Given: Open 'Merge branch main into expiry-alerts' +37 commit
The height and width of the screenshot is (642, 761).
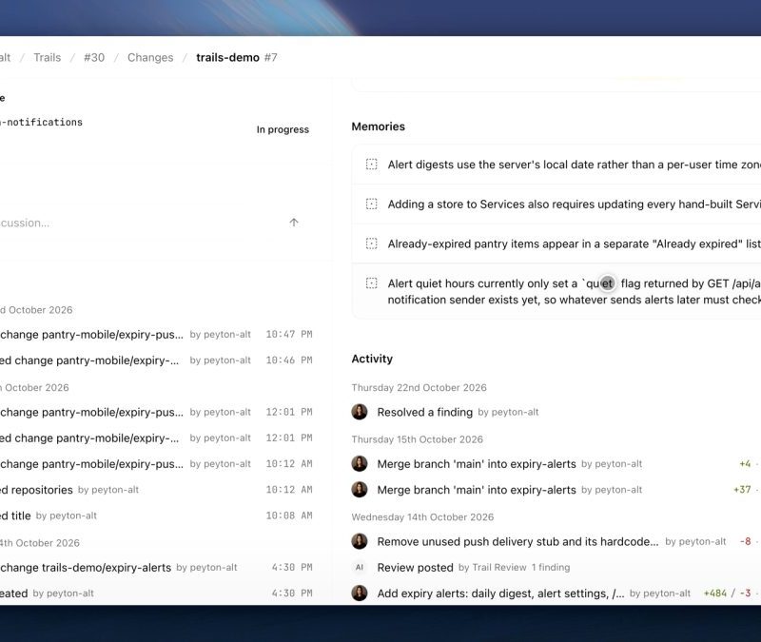Looking at the screenshot, I should (x=477, y=490).
